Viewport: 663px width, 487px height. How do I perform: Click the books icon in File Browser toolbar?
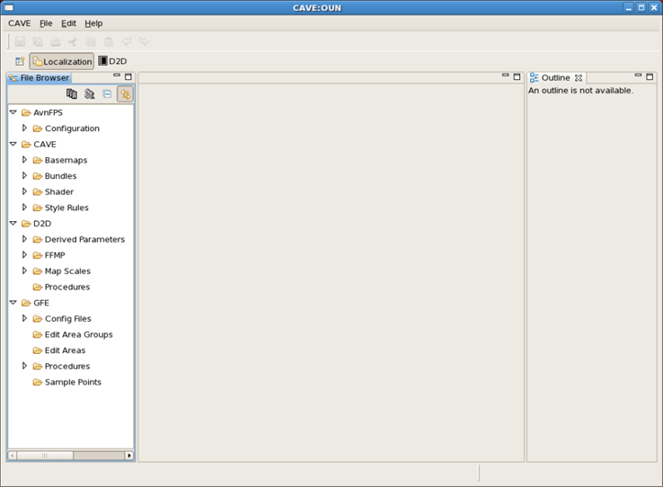pyautogui.click(x=72, y=93)
